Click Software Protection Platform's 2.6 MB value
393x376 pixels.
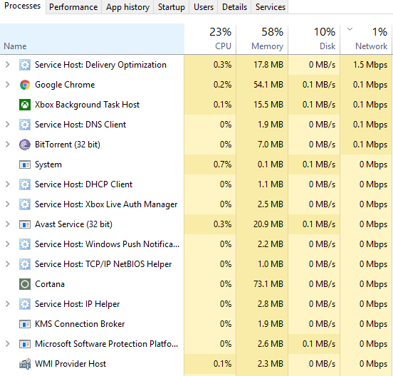coord(271,344)
